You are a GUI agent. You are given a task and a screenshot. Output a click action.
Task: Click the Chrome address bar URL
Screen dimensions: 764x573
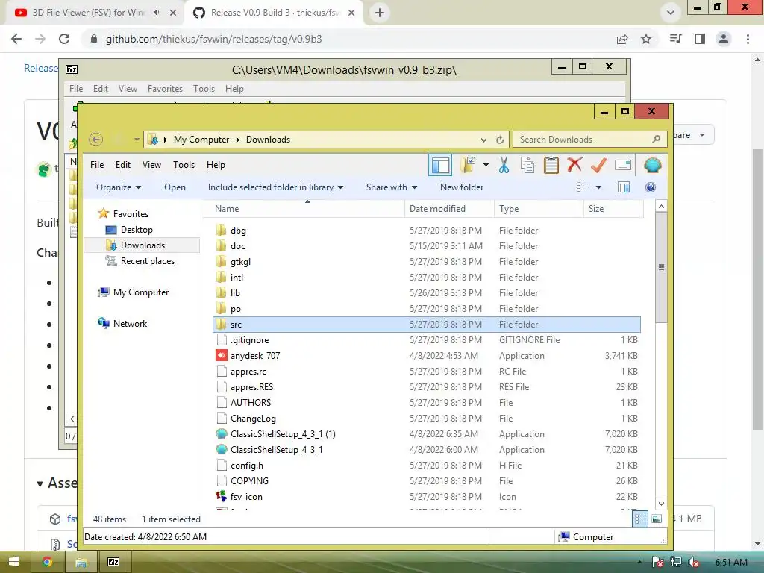point(214,39)
